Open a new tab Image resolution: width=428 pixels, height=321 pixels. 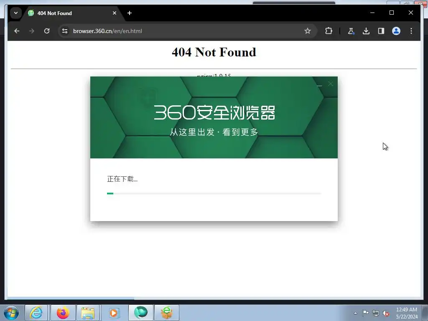point(130,13)
